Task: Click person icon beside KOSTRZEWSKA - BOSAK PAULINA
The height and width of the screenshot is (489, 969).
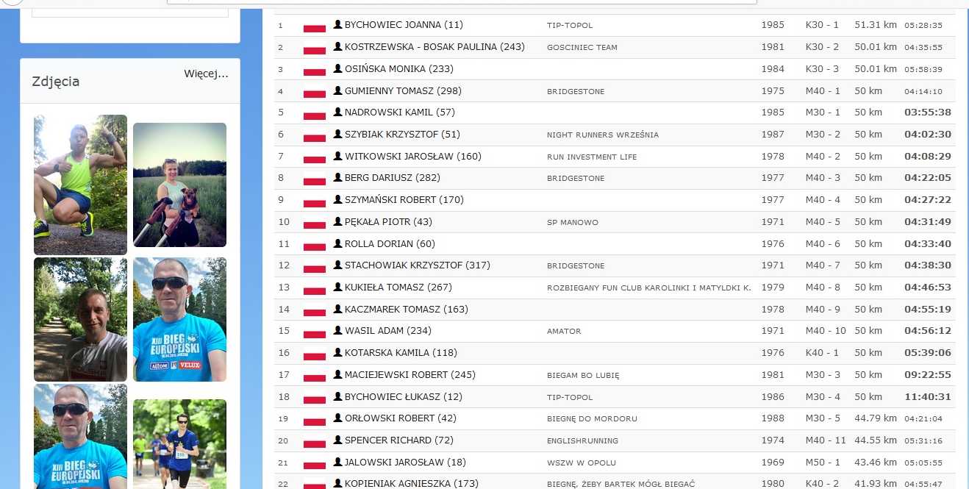Action: tap(337, 46)
